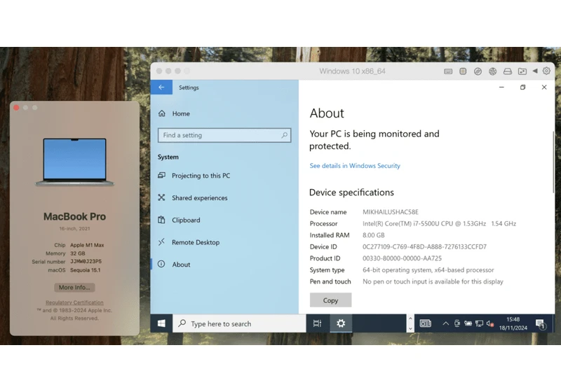Click taskbar scroll down arrow
561x392 pixels.
(x=410, y=328)
